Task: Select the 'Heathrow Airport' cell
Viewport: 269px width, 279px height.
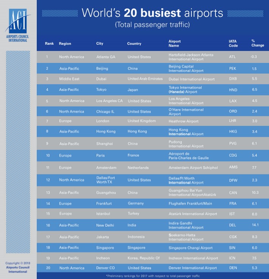Action: 183,121
